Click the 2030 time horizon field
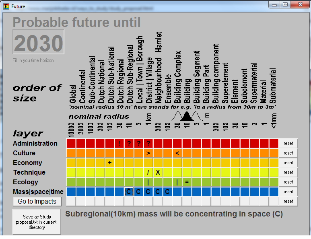The image size is (311, 239). 38,42
